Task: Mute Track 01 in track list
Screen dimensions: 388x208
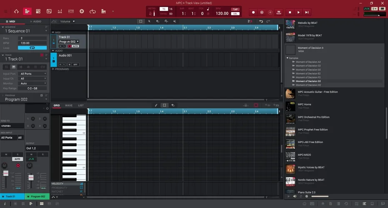Action: coord(60,46)
